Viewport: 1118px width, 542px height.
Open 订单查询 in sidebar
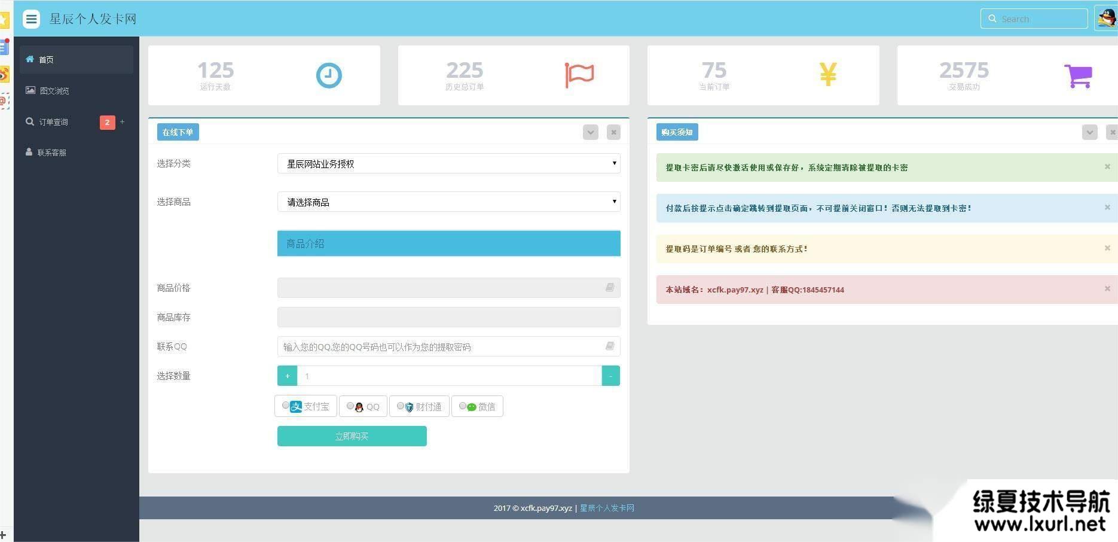pyautogui.click(x=77, y=121)
